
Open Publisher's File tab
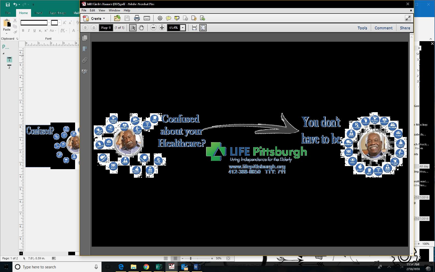(x=8, y=13)
